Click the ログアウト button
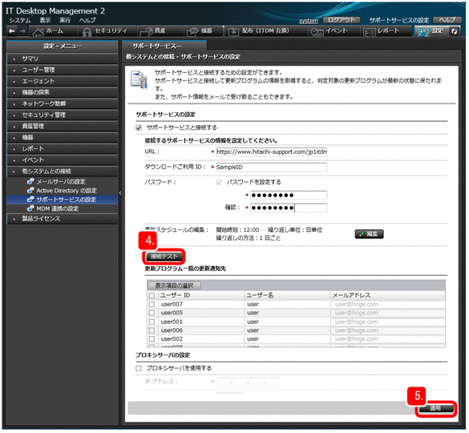The height and width of the screenshot is (433, 469). tap(341, 20)
